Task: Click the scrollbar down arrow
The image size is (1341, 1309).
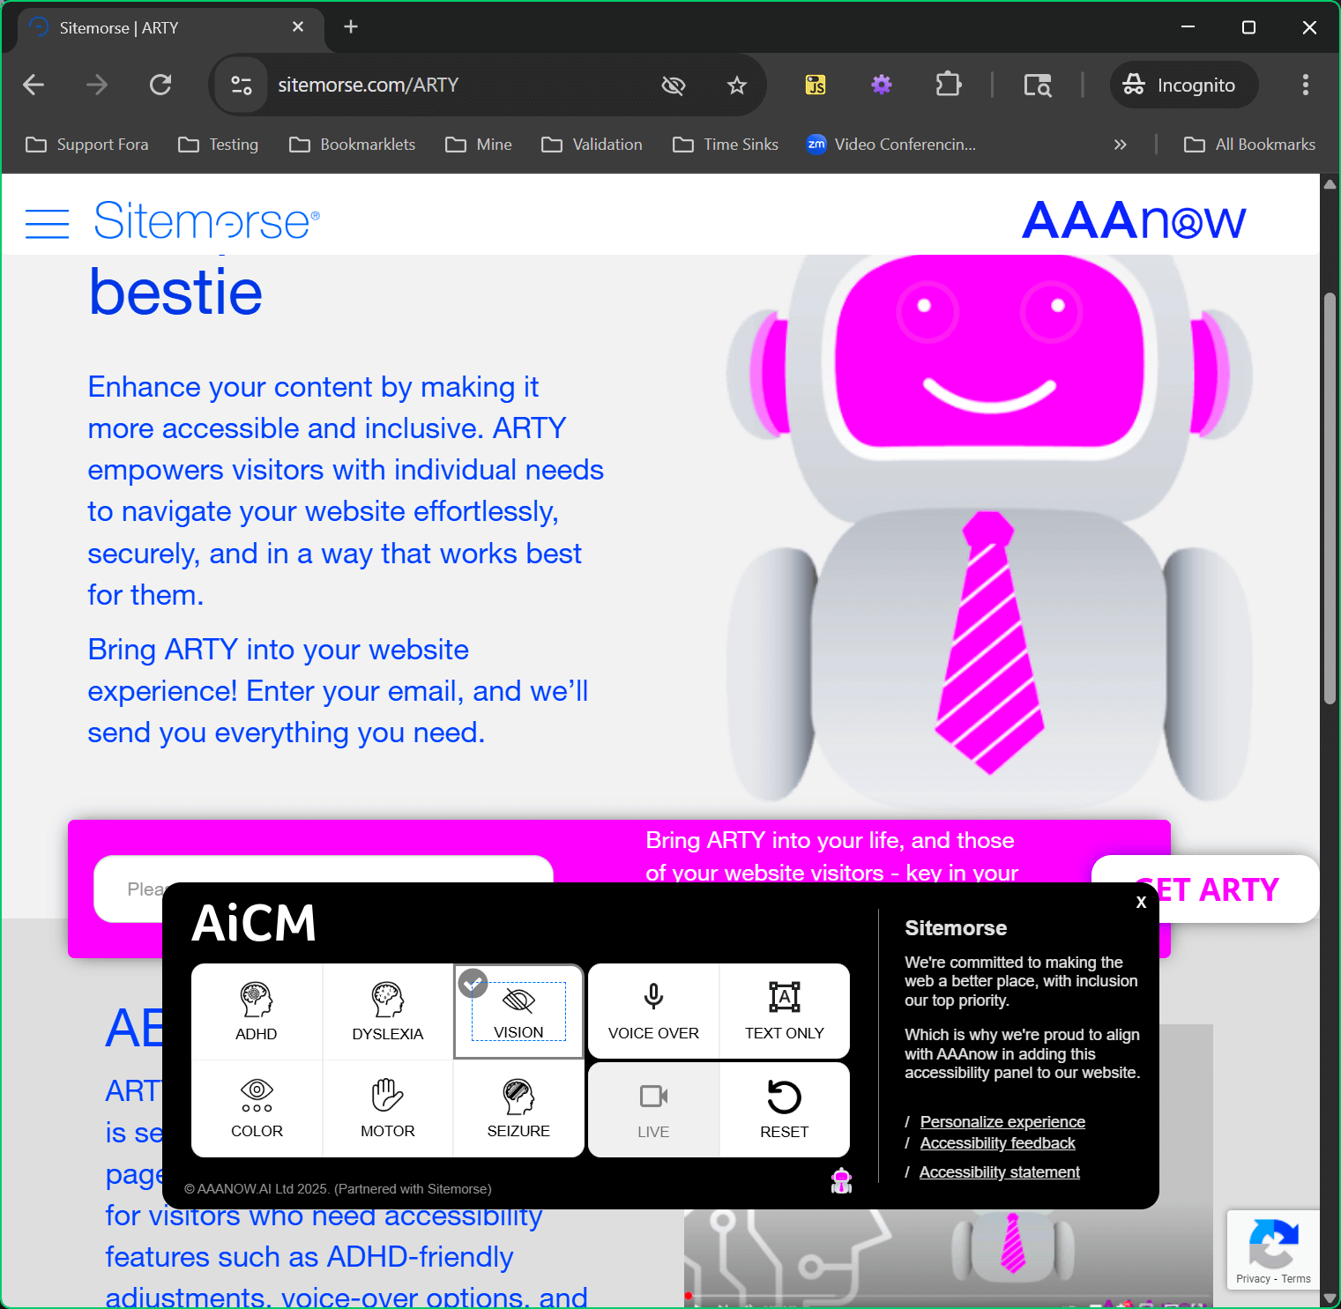Action: point(1330,1298)
